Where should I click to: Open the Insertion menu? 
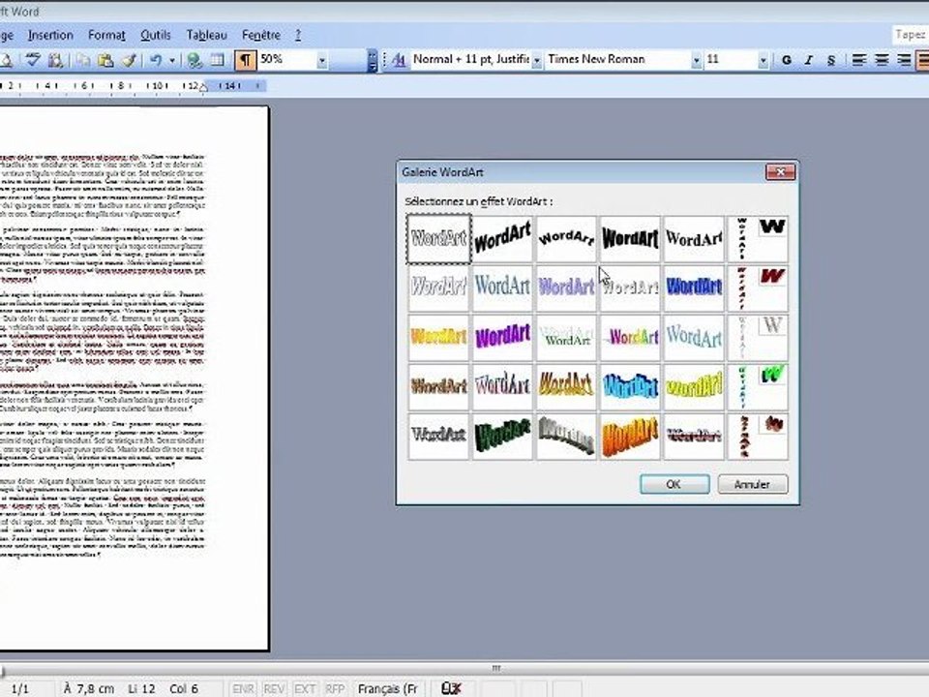point(50,35)
